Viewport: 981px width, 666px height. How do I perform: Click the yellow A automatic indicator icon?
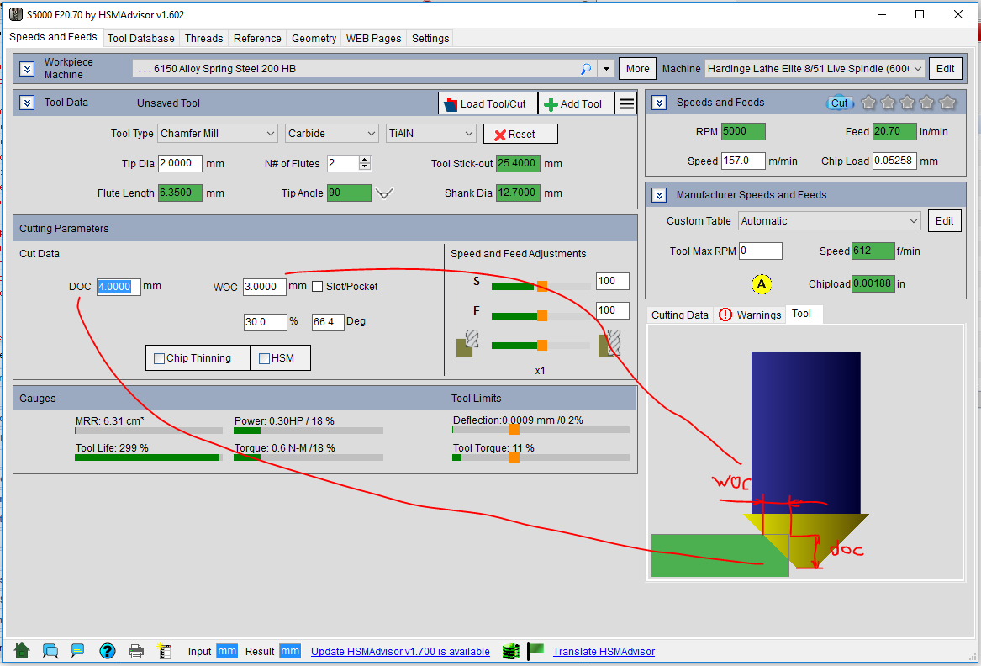tap(761, 284)
